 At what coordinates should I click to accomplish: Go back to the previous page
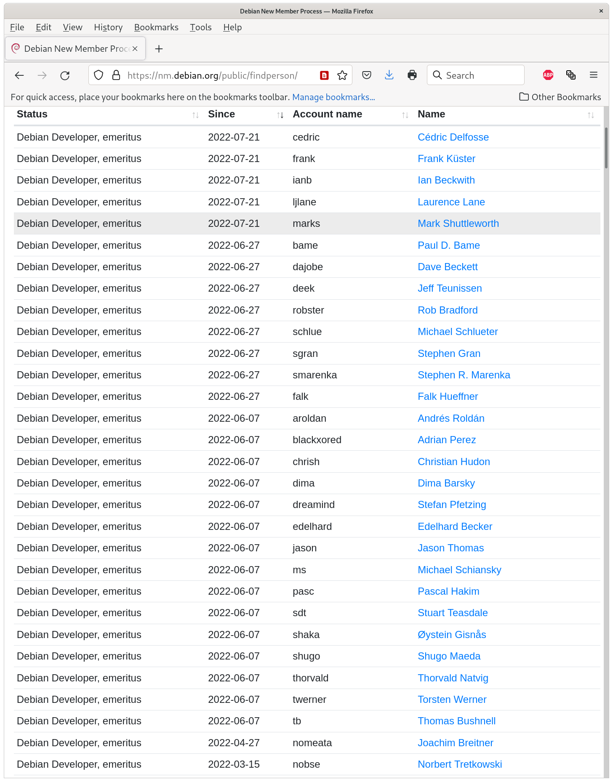tap(19, 75)
